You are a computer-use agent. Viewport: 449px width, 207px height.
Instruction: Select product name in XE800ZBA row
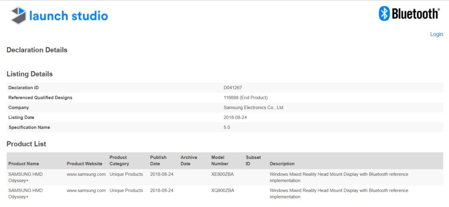[x=25, y=177]
